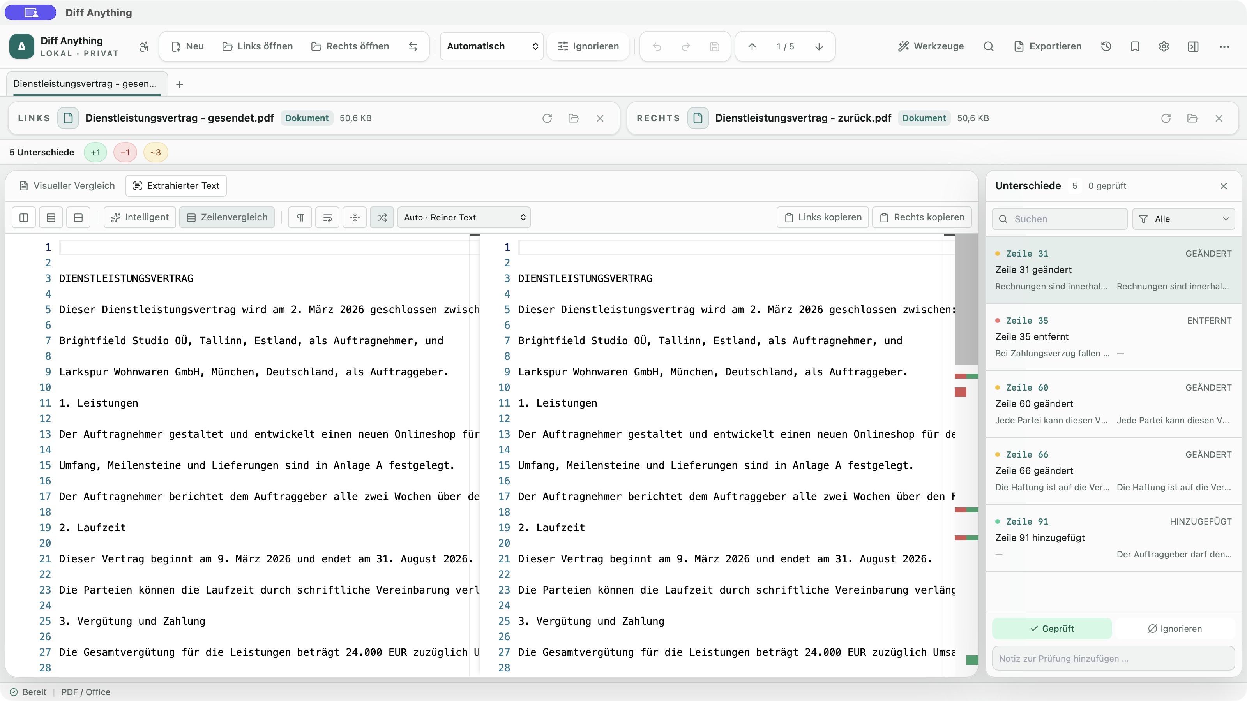Open the three-dot more menu
Viewport: 1247px width, 701px height.
(x=1224, y=46)
